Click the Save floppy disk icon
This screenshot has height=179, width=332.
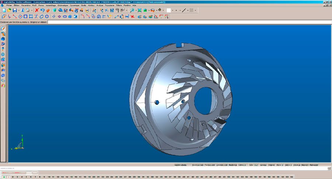click(x=14, y=10)
